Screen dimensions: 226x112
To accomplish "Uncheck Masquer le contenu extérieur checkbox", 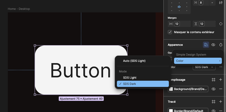I will click(x=170, y=32).
